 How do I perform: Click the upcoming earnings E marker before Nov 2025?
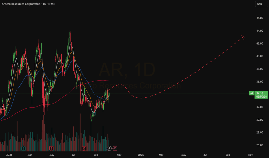tap(115, 148)
